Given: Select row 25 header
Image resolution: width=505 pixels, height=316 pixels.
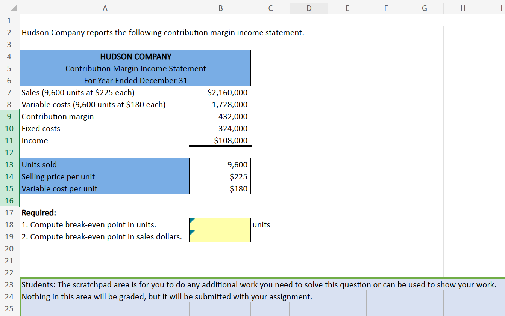Looking at the screenshot, I should (x=9, y=308).
